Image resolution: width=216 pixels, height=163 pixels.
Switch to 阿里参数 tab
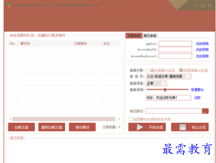(x=134, y=36)
